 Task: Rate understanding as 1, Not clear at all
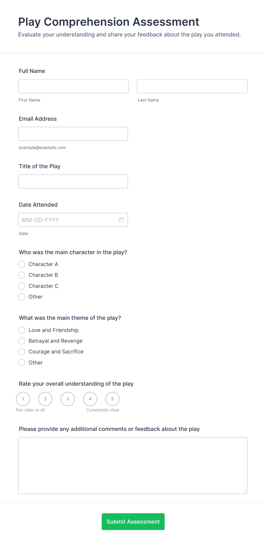23,399
